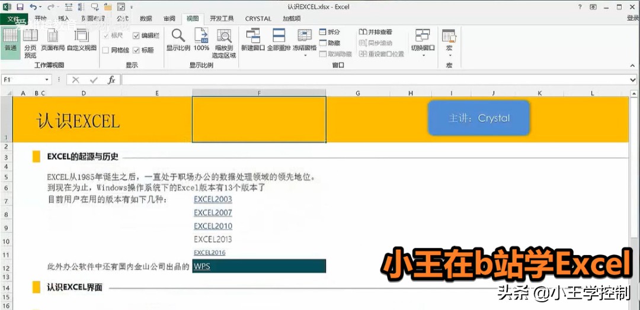Click 并排查看 view side by side
Viewport: 640px width, 310px height.
[376, 32]
